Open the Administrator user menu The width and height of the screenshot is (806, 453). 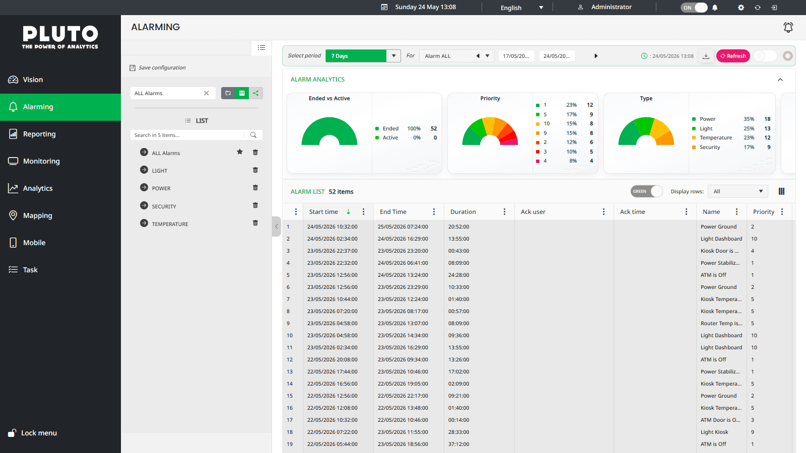point(604,7)
